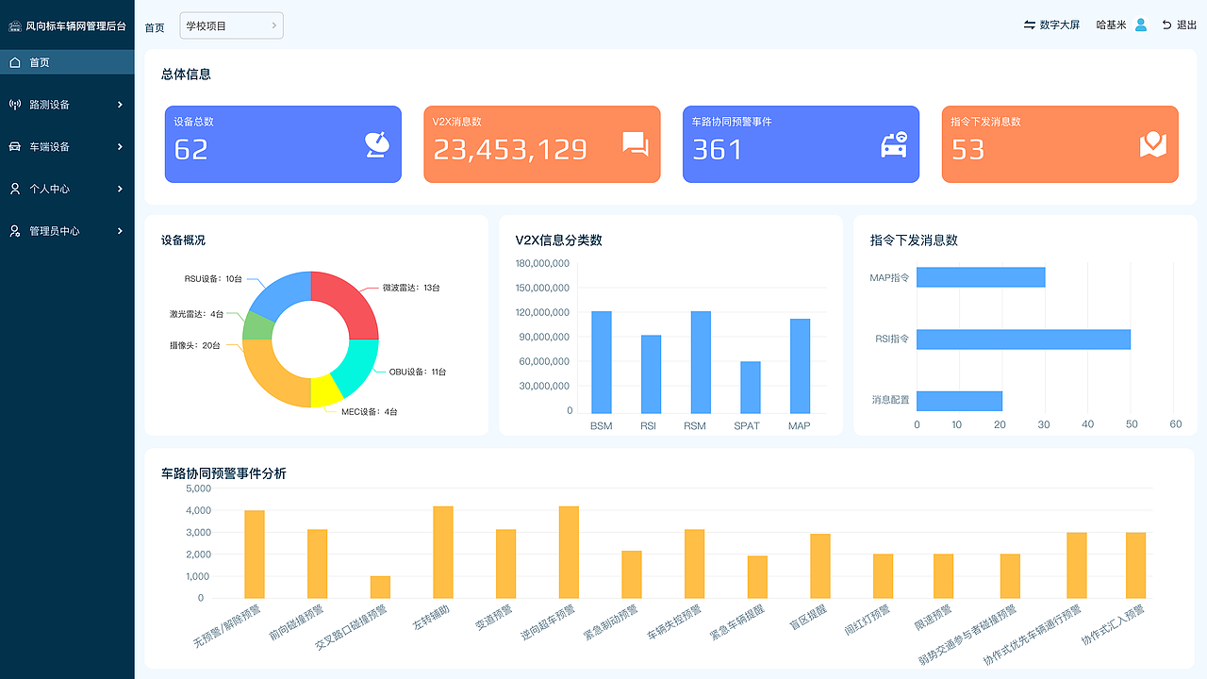Click the V2X信息分类数 chart title
The image size is (1207, 679).
pos(559,240)
